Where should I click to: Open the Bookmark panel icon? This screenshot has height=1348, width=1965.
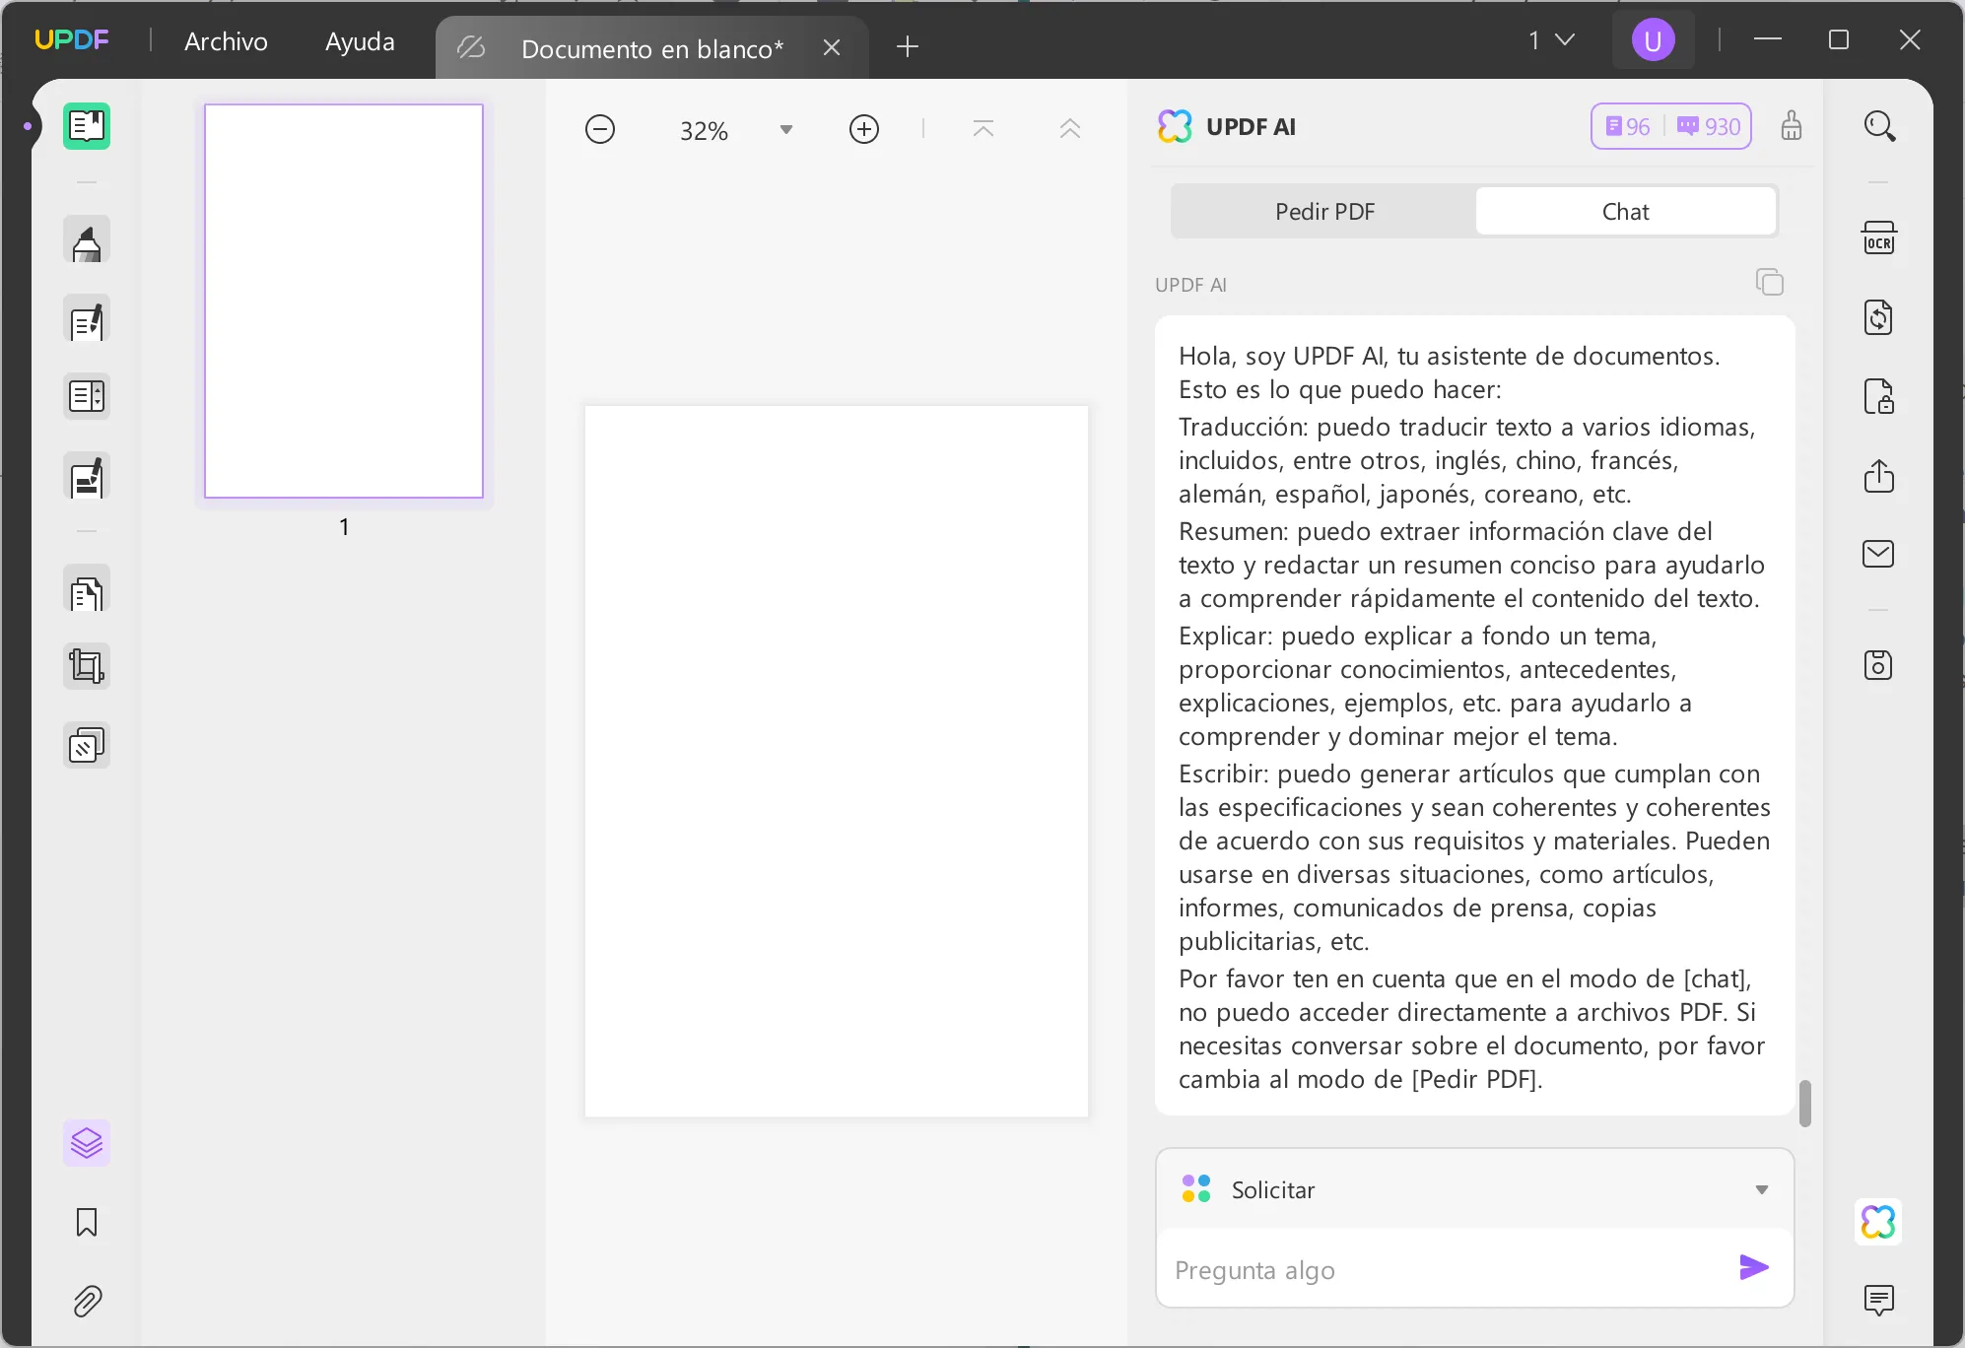pyautogui.click(x=85, y=1223)
